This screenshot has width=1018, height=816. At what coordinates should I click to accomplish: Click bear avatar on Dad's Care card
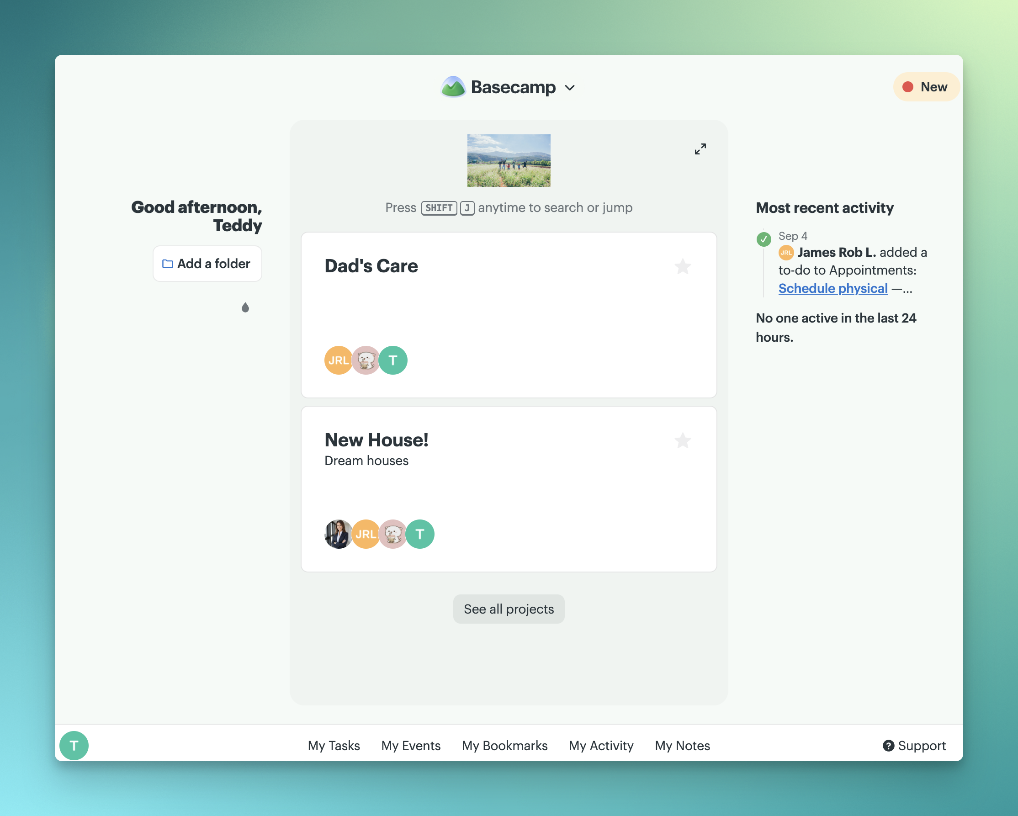(366, 360)
